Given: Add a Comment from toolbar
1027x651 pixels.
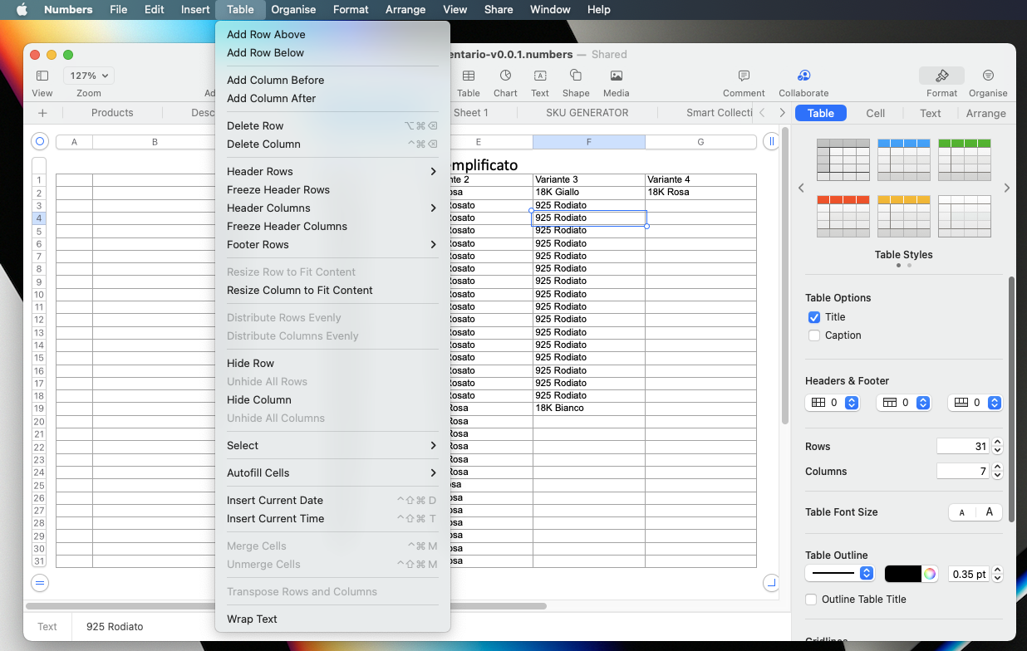Looking at the screenshot, I should click(744, 76).
